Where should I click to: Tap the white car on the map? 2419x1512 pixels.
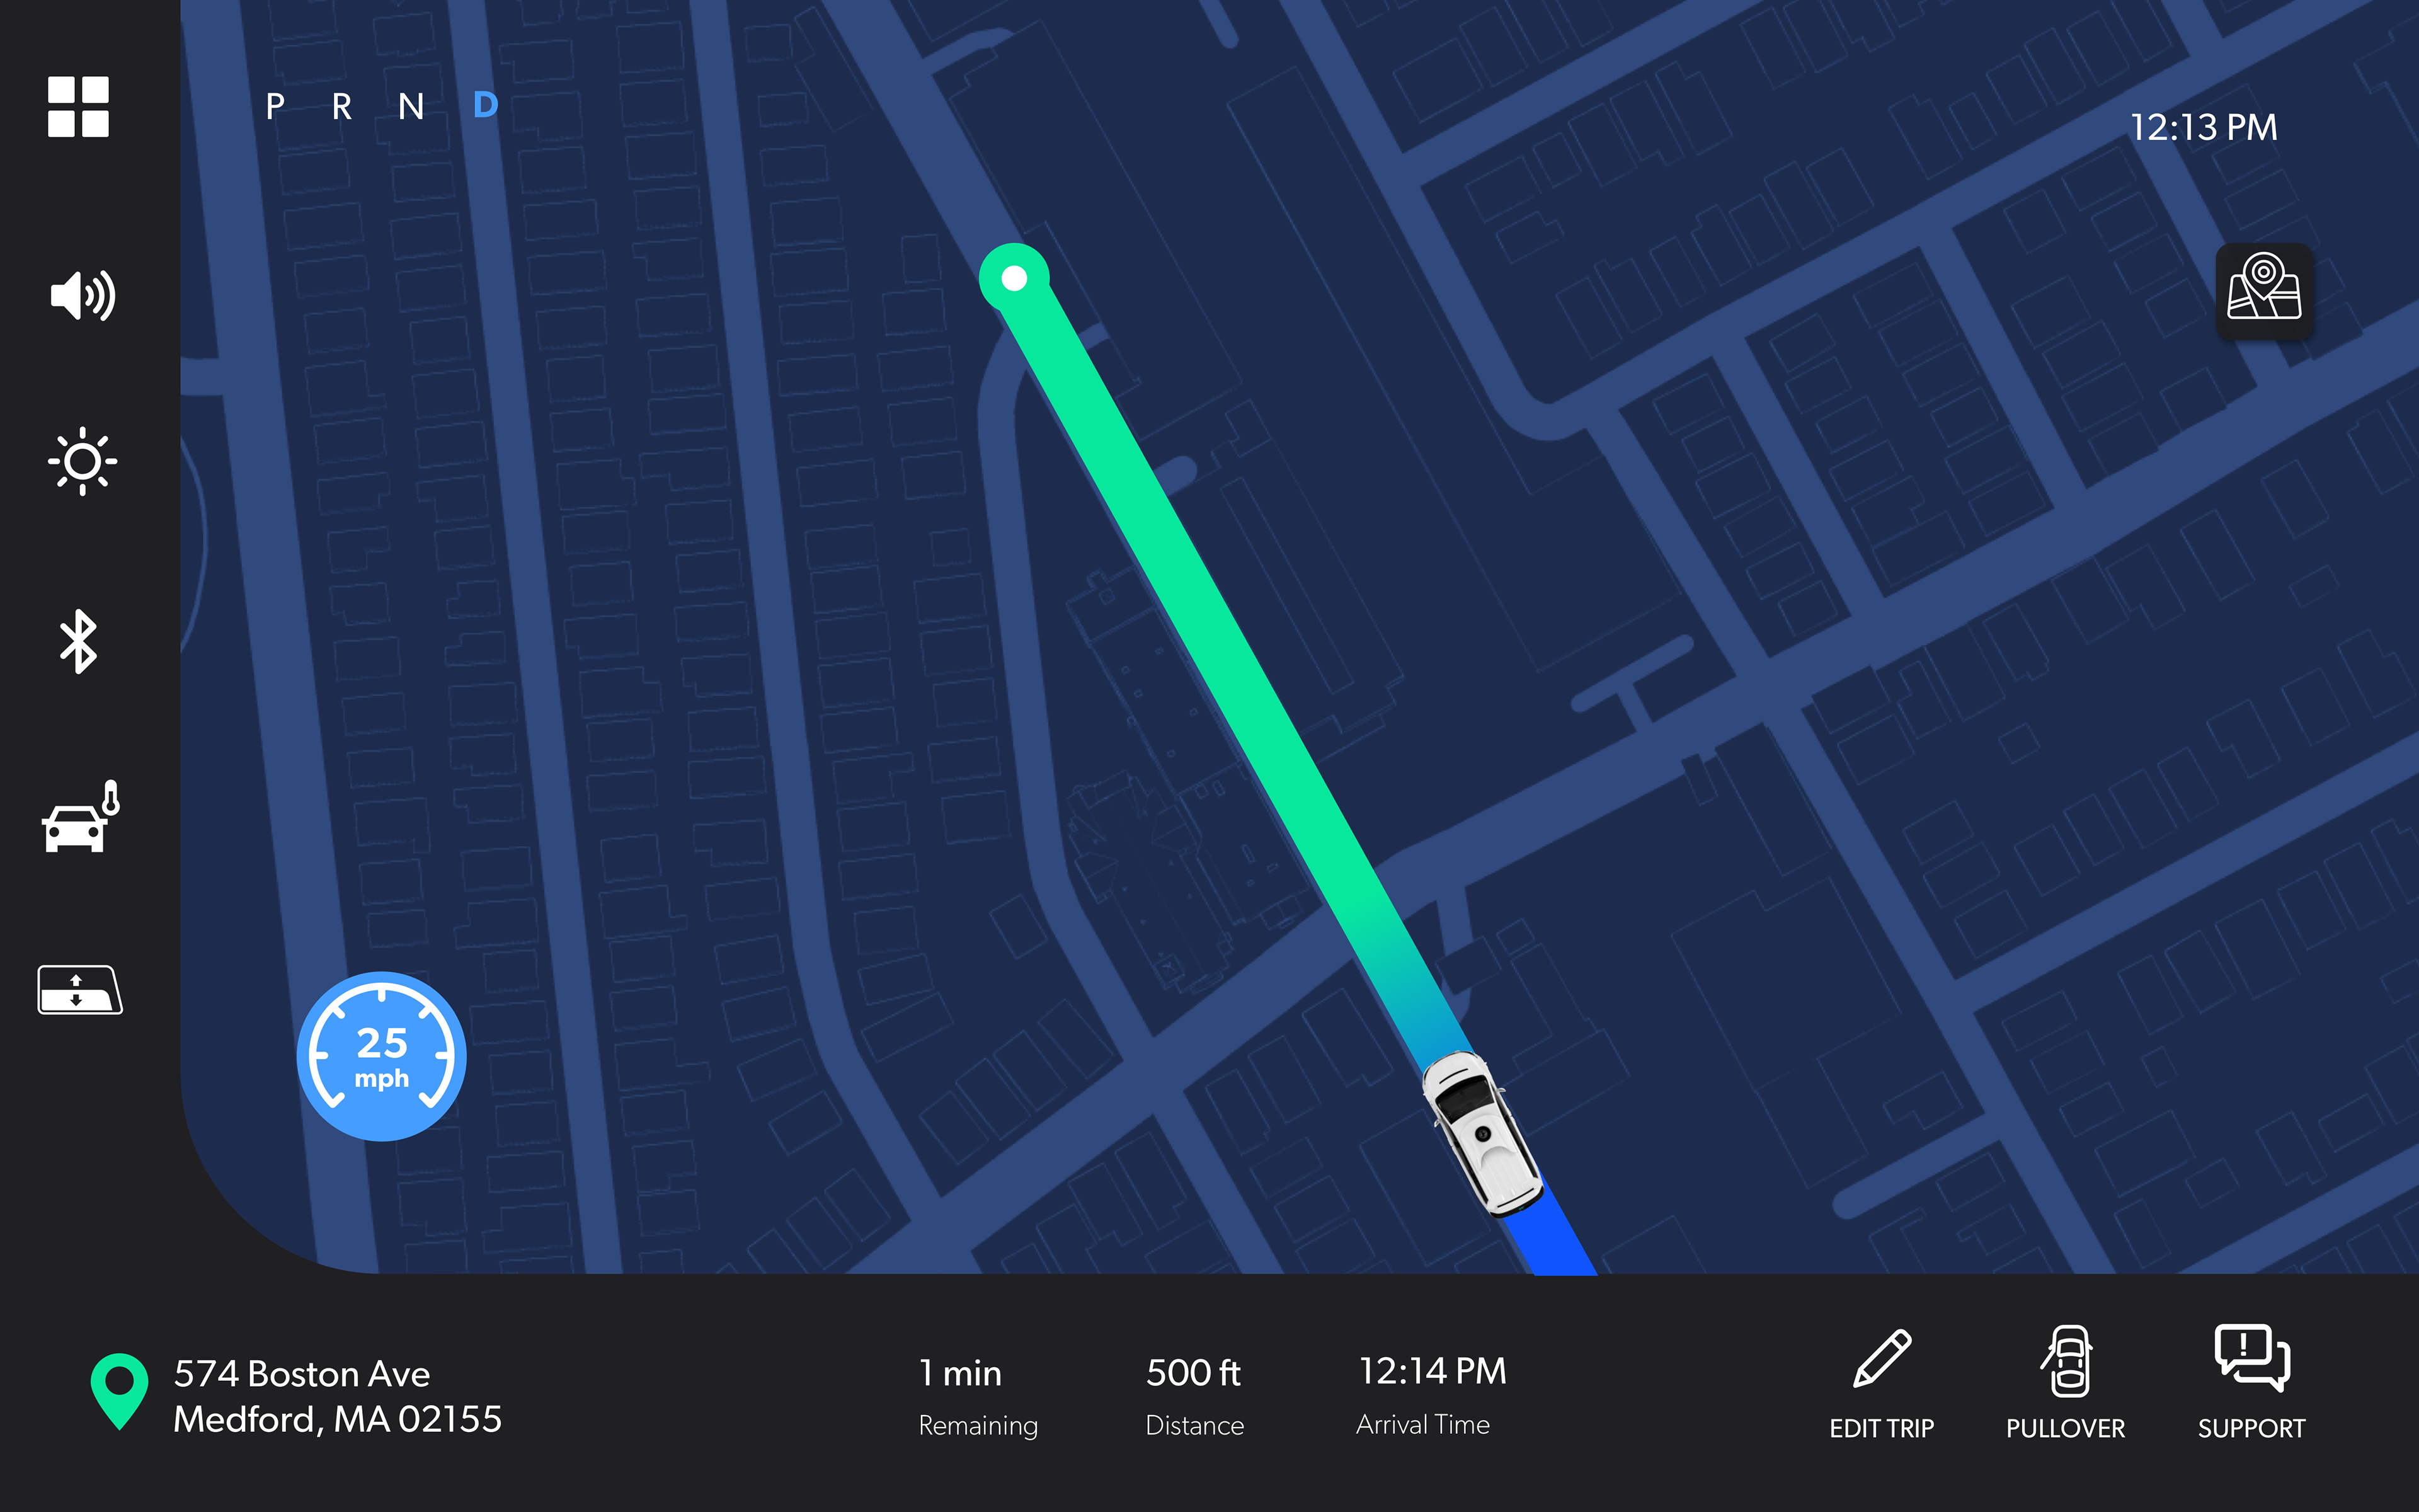click(x=1482, y=1133)
